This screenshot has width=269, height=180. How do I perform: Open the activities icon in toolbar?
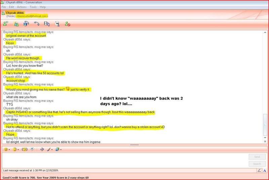[47, 24]
